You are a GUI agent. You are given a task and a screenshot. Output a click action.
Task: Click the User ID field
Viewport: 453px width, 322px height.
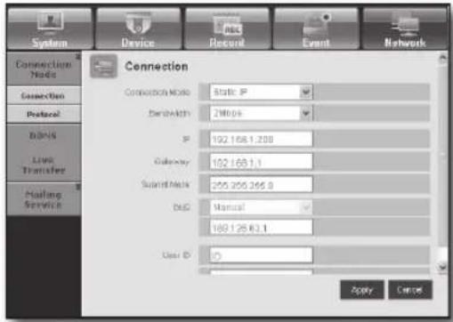[261, 255]
